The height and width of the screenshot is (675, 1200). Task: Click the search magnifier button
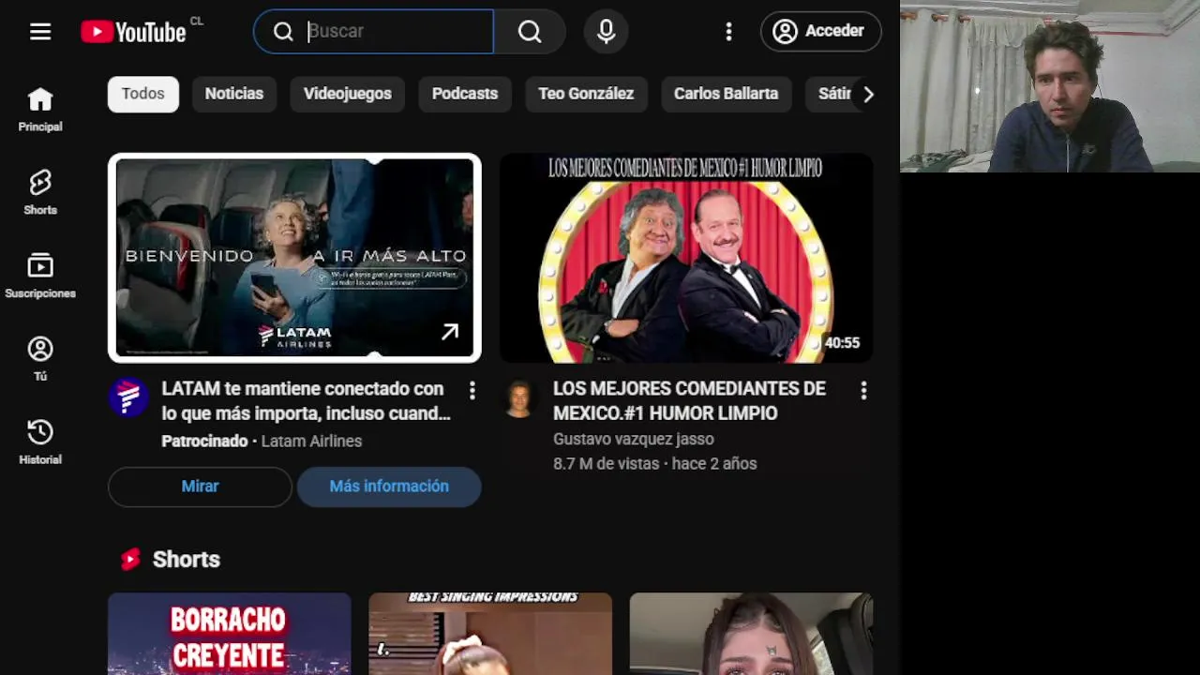(x=530, y=32)
